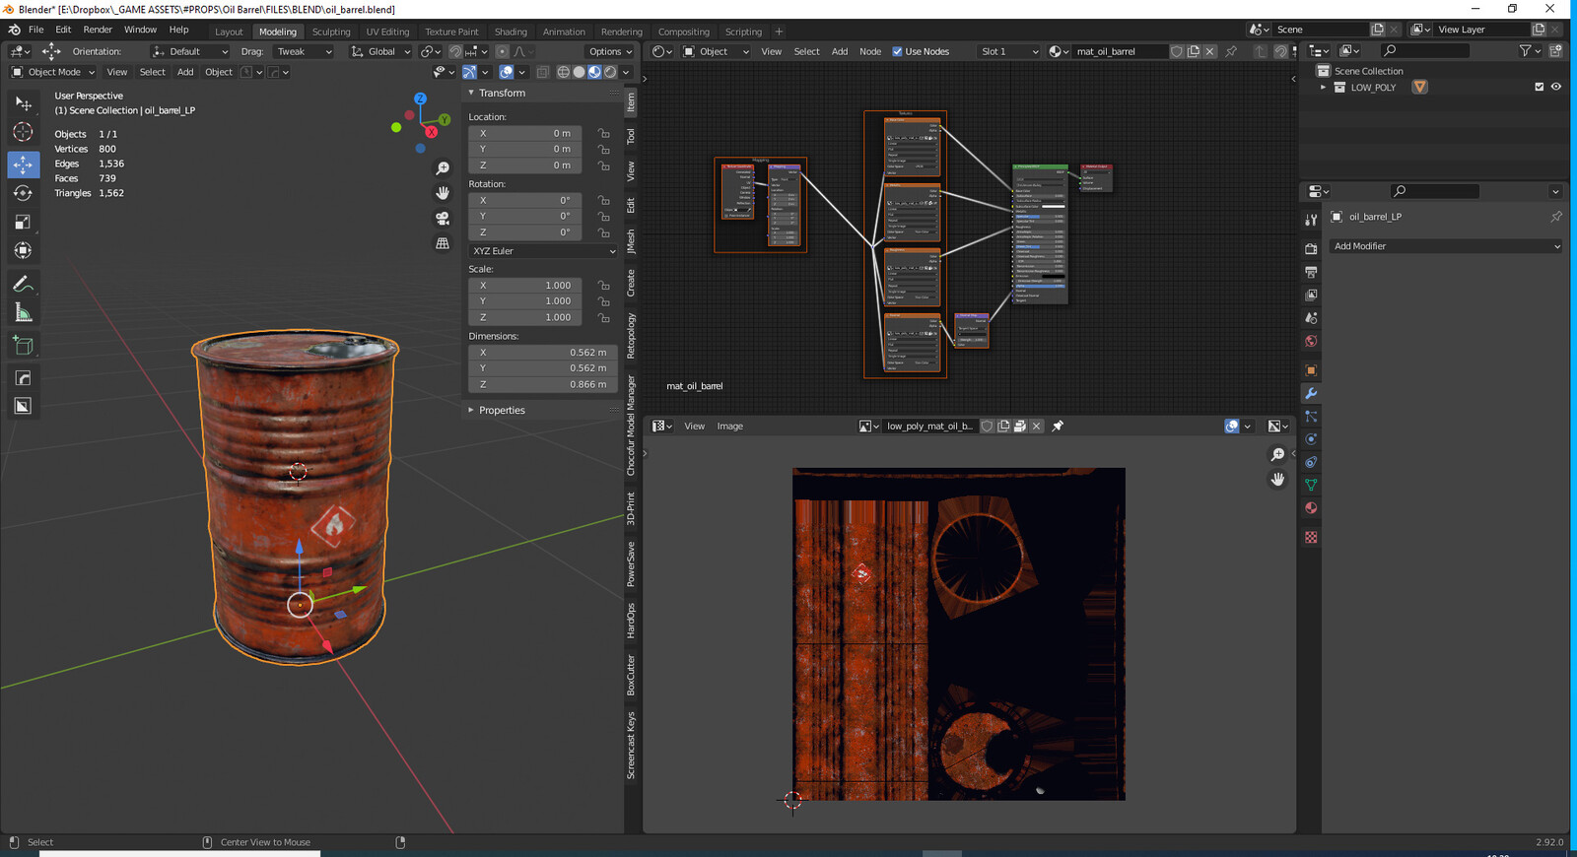Click the viewport pan hand icon
Viewport: 1577px width, 857px height.
click(443, 193)
